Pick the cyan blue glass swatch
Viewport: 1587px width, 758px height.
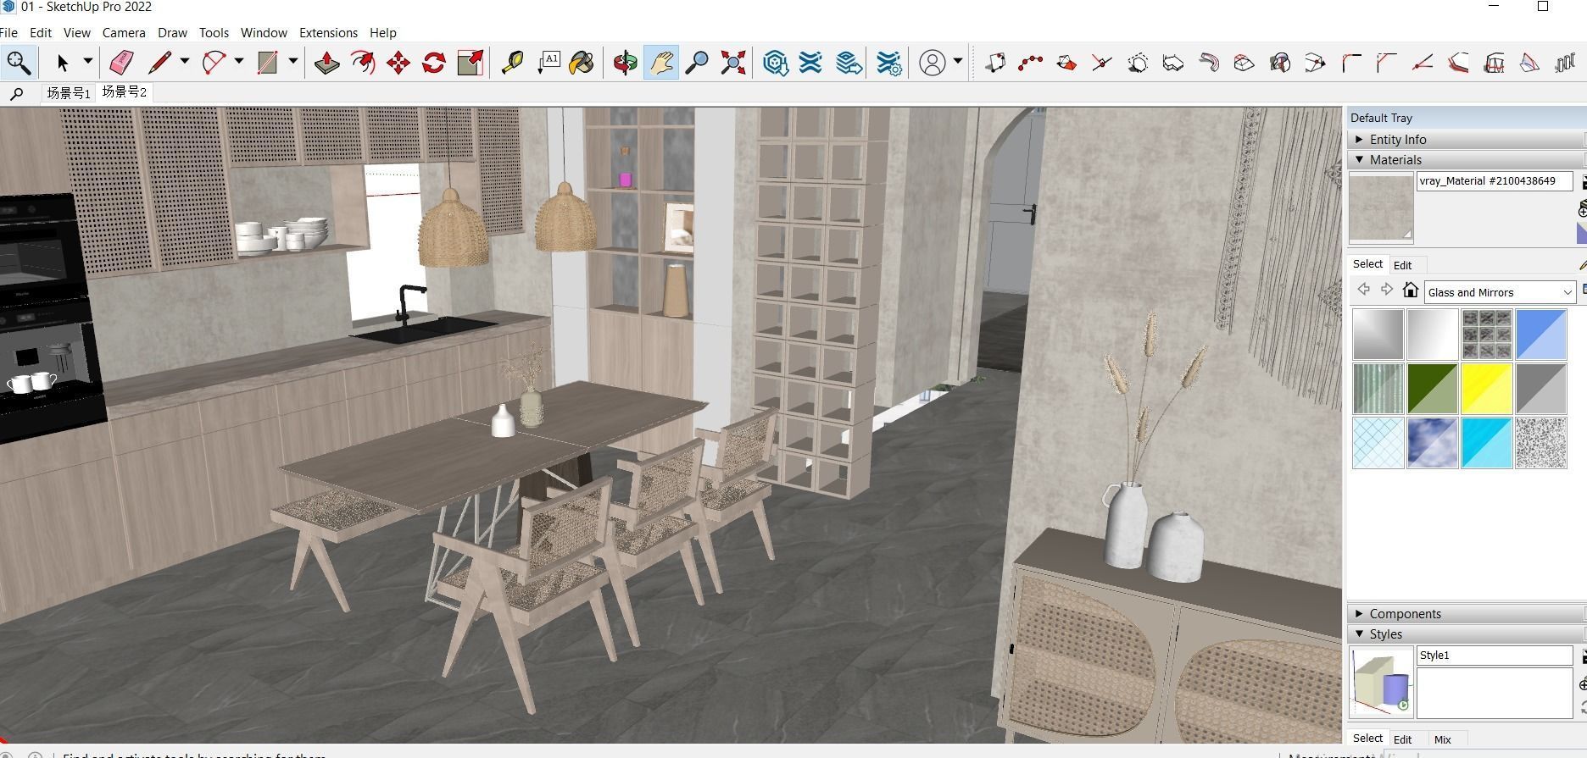click(1486, 443)
